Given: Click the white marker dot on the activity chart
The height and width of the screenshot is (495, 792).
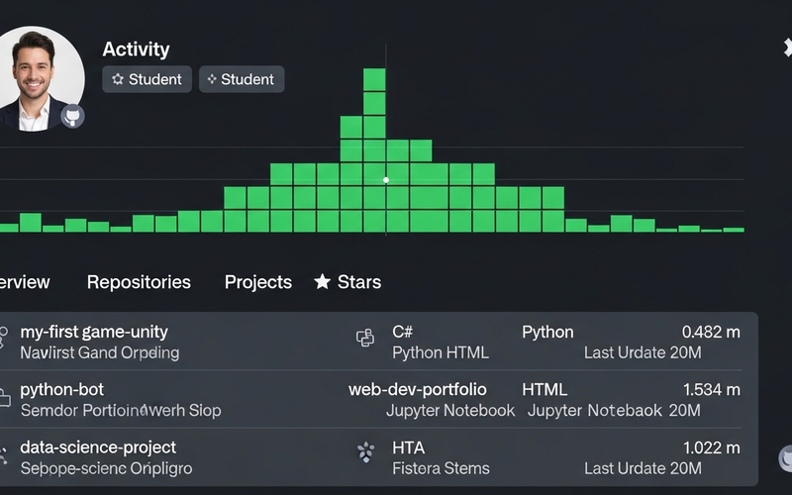Looking at the screenshot, I should point(386,180).
